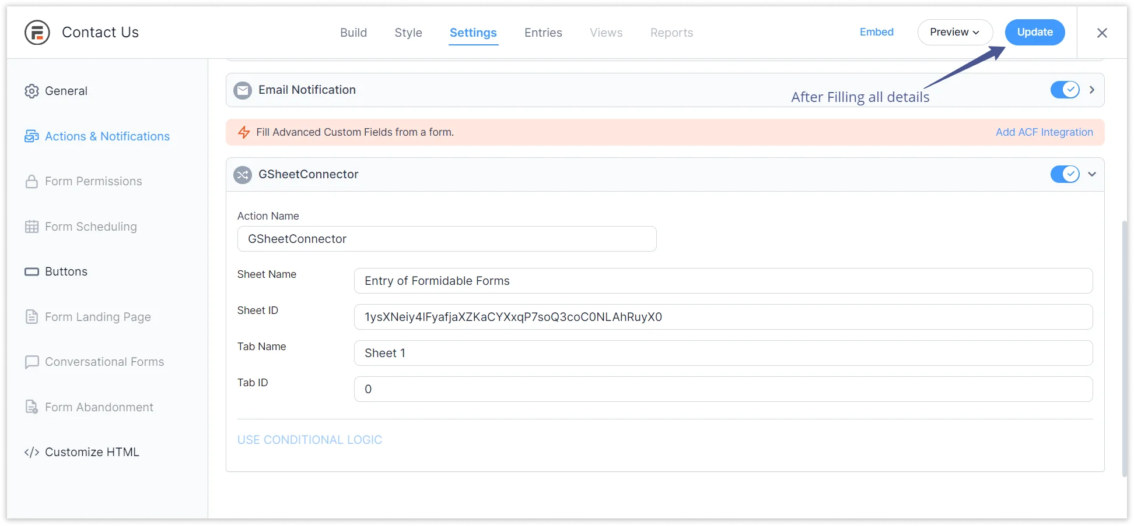1134x526 pixels.
Task: Click the Add ACF Integration link
Action: pos(1044,132)
